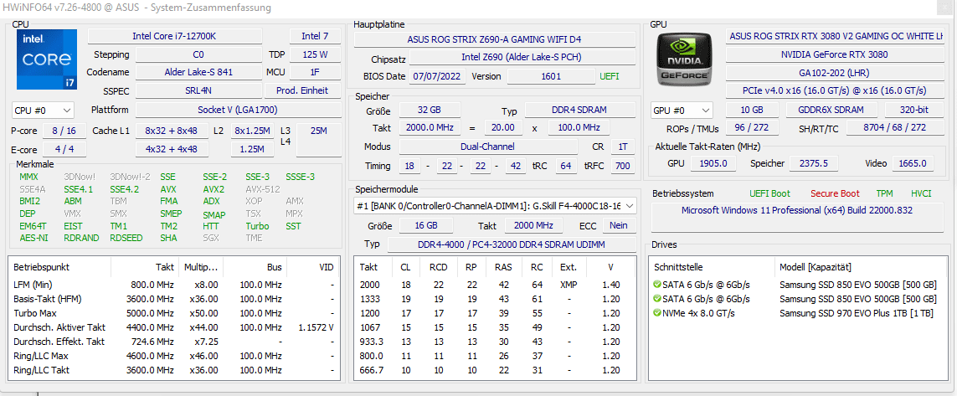Click mainboard name ASUS ROG STRIX Z690-A

pyautogui.click(x=494, y=39)
